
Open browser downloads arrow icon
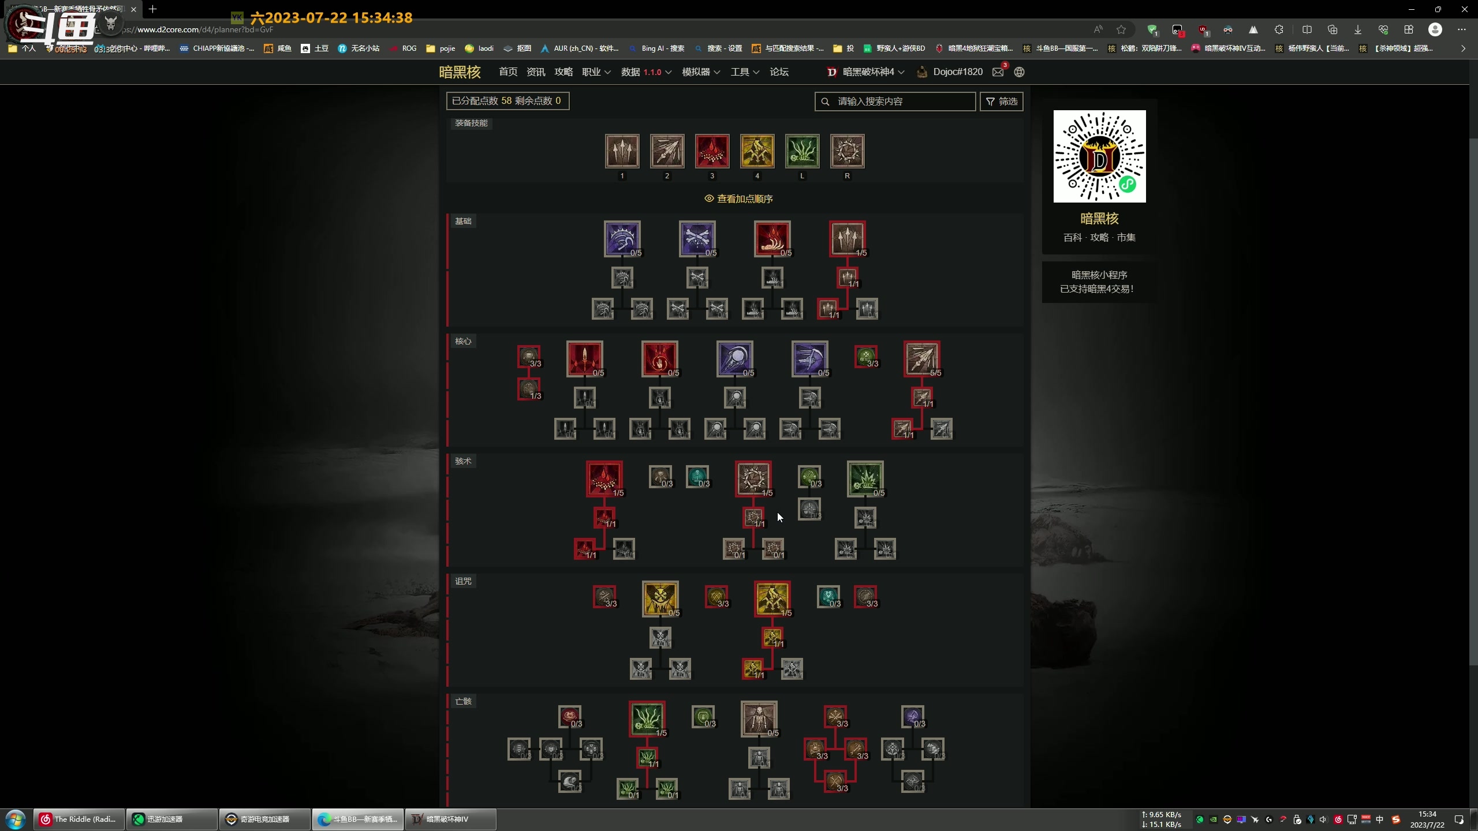[1358, 29]
